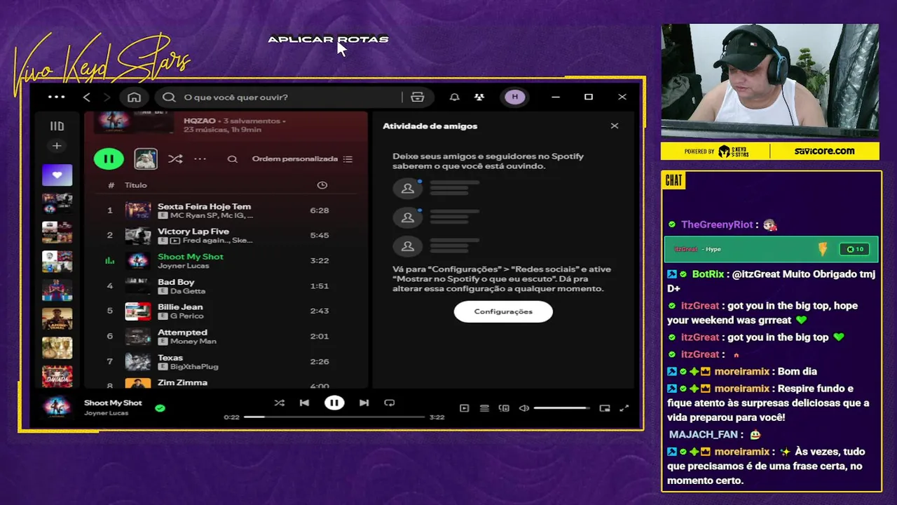
Task: Open the first sidebar playlist below Liked Songs
Action: [x=57, y=203]
